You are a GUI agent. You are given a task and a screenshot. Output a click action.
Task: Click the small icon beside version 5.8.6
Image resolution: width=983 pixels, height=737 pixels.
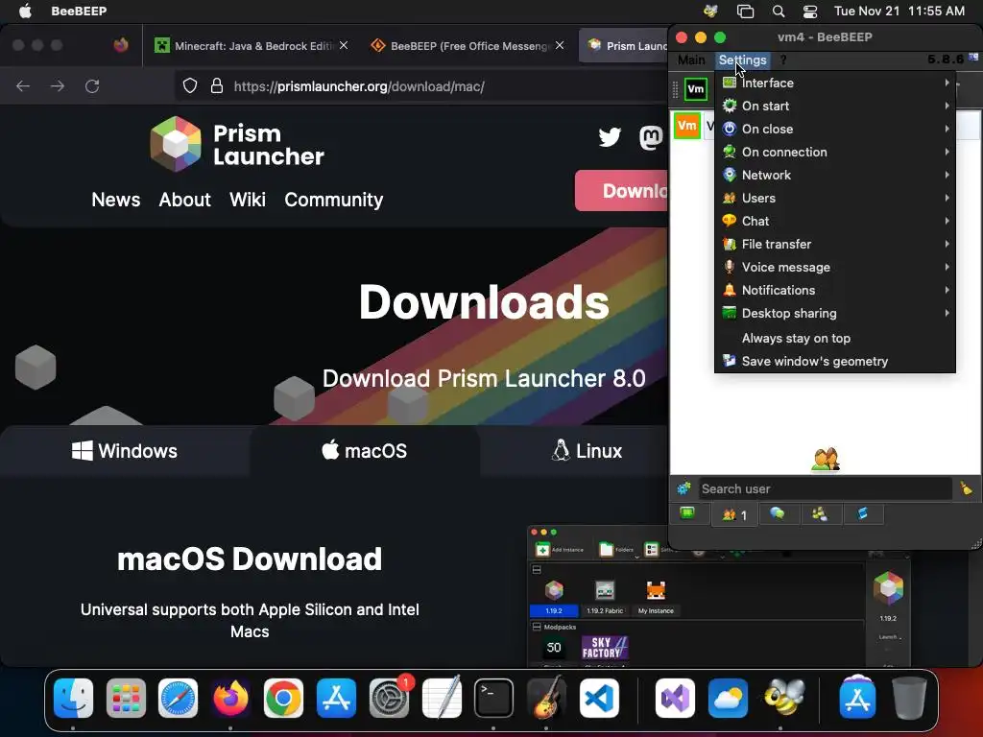click(x=973, y=58)
